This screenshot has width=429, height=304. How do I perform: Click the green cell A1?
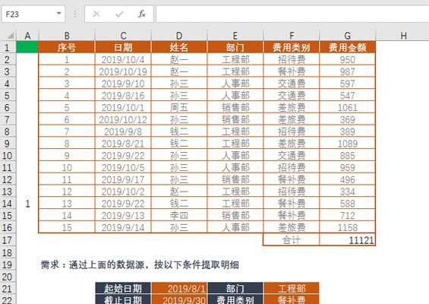pyautogui.click(x=27, y=47)
